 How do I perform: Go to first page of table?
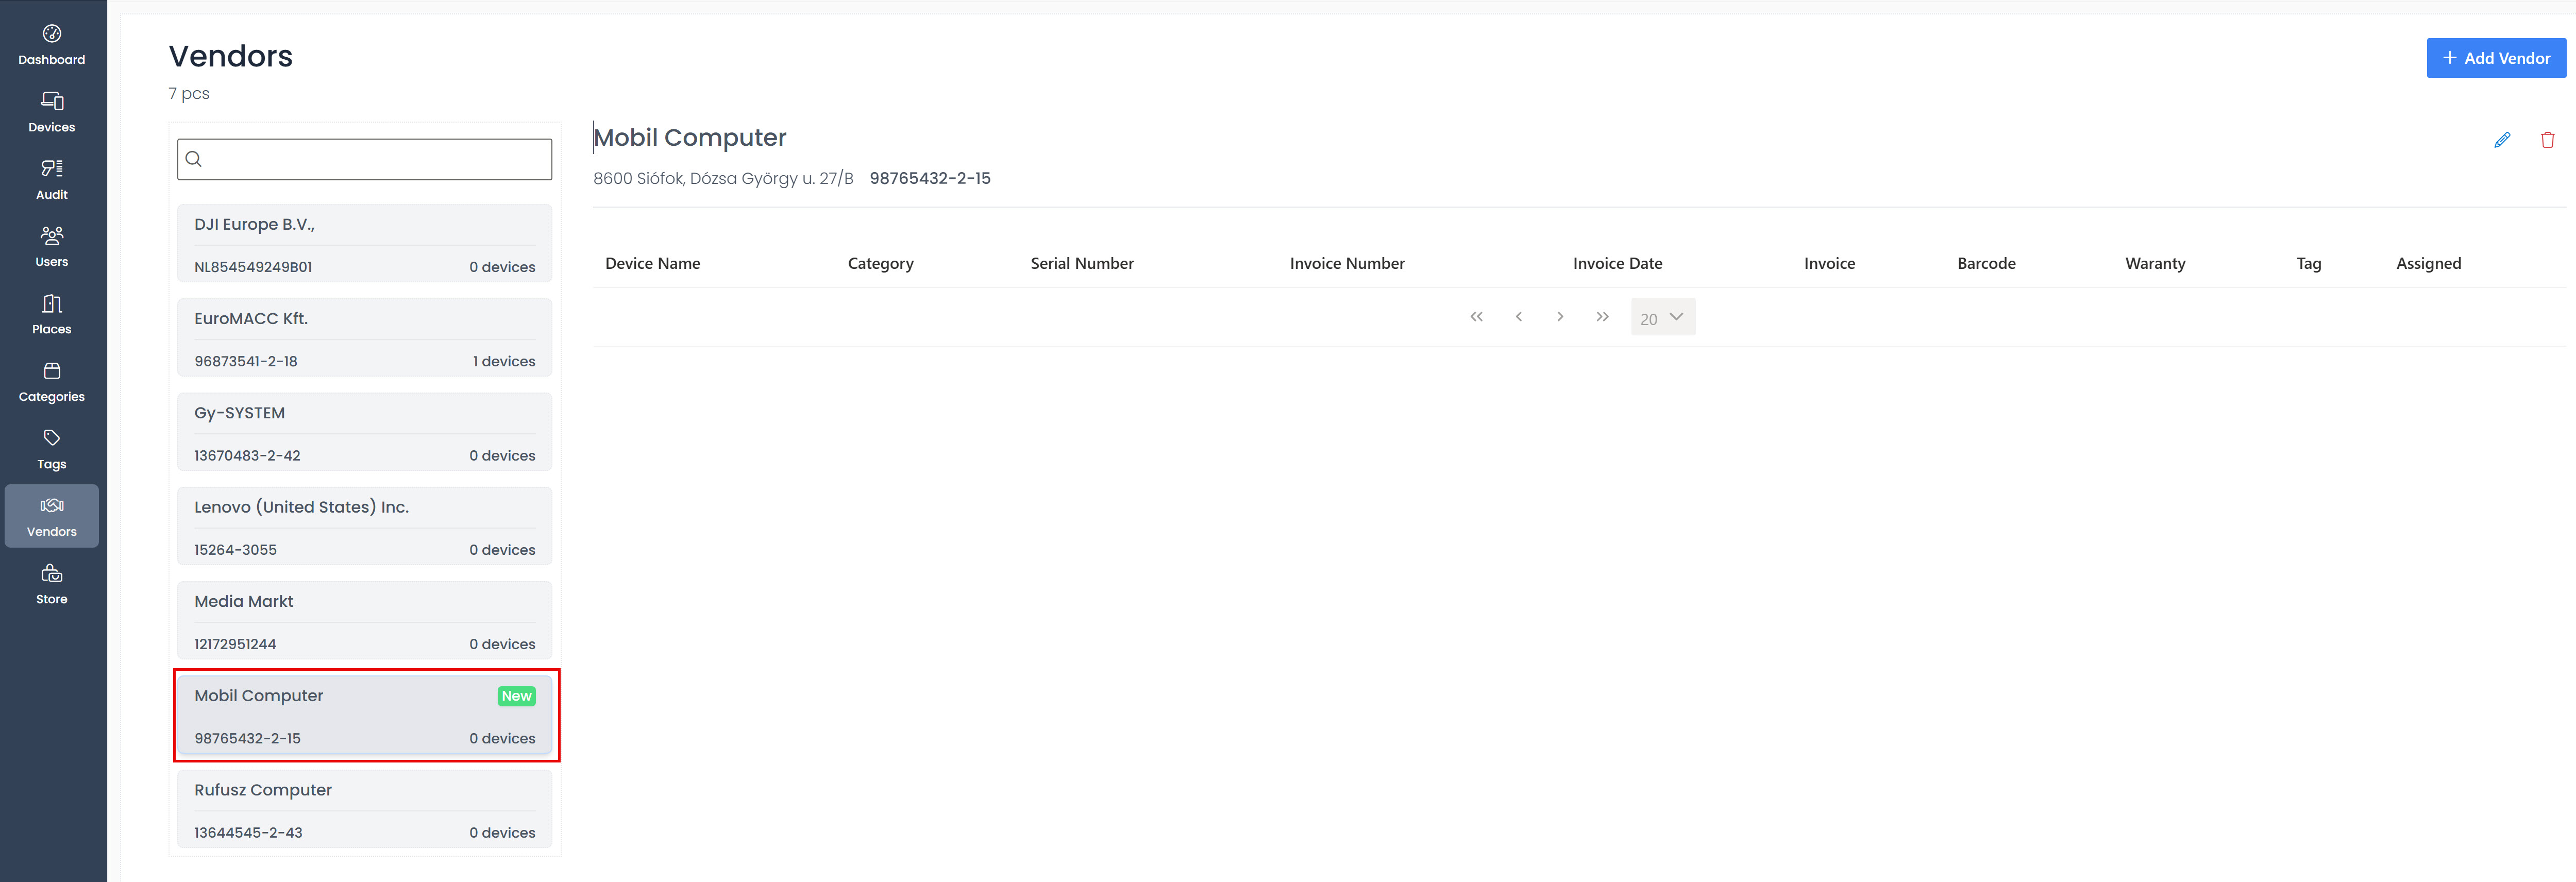pos(1476,317)
